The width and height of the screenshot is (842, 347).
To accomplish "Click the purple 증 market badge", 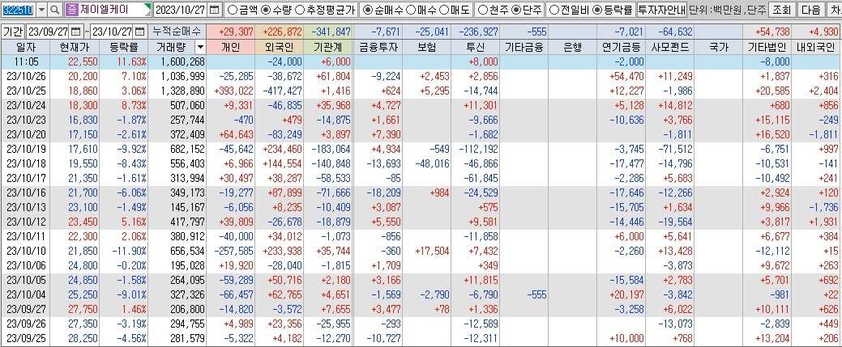I will (x=72, y=10).
